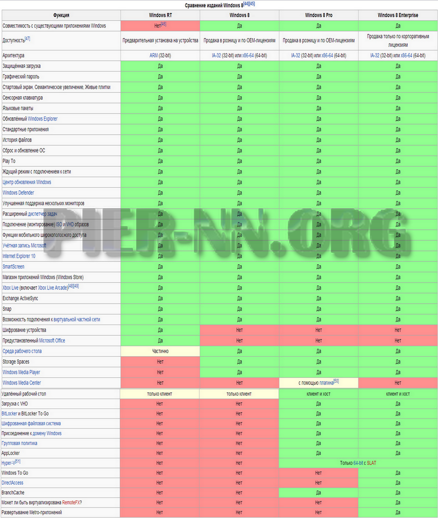This screenshot has height=518, width=438.
Task: Open the IA-32 link in the Windows 8 column
Action: pos(216,56)
